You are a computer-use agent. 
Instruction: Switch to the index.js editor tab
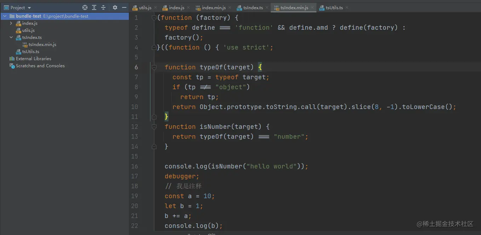tap(177, 8)
